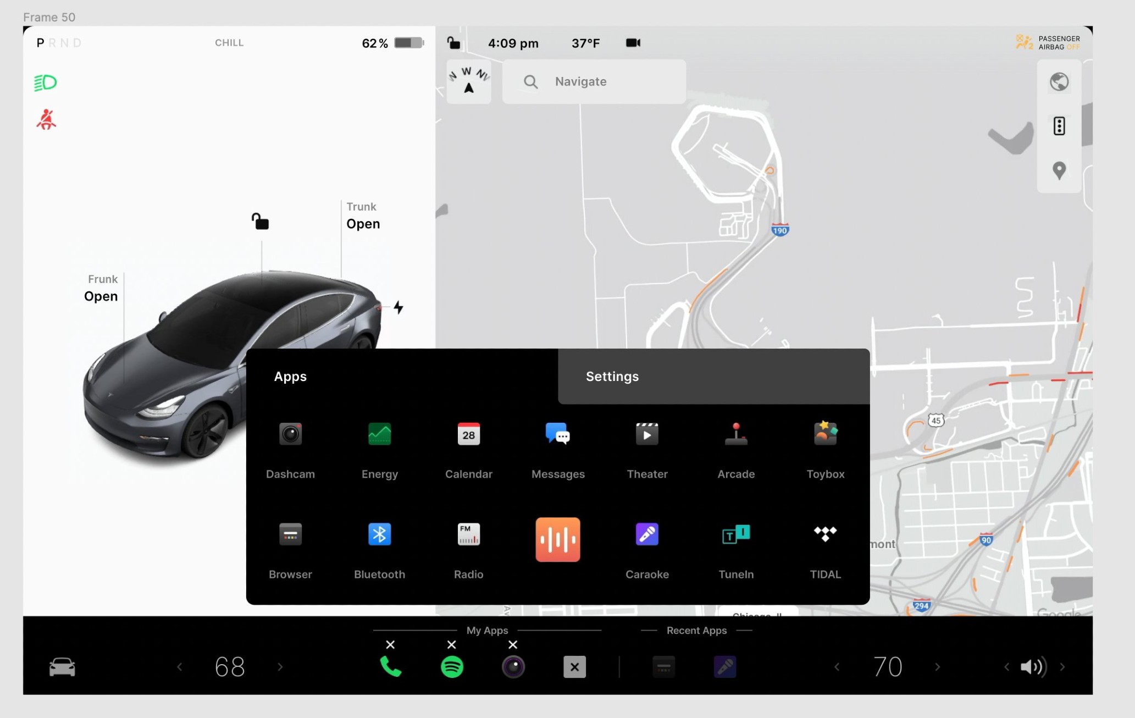Expand the navigation compass panel
Screen dimensions: 1135x718
coord(469,80)
